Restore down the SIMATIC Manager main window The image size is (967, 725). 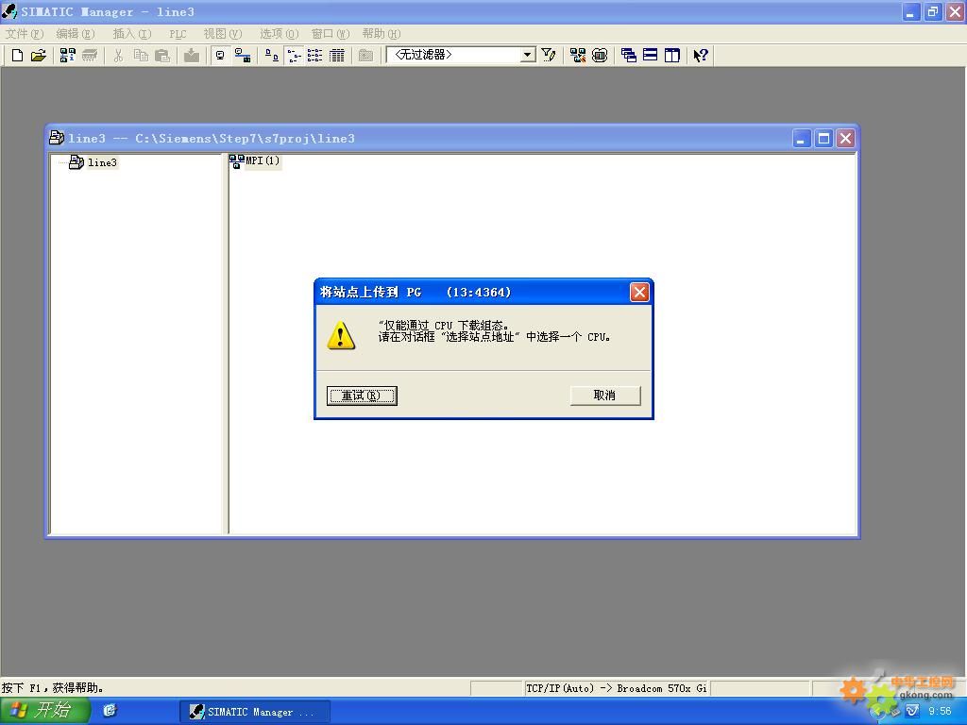[933, 11]
